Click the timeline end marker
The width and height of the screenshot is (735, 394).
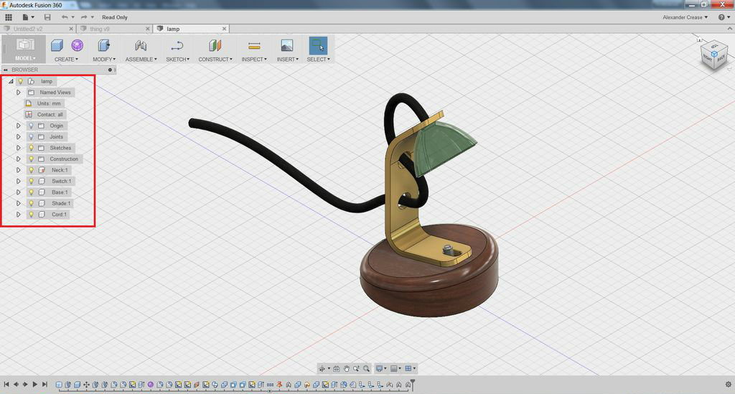pyautogui.click(x=413, y=384)
